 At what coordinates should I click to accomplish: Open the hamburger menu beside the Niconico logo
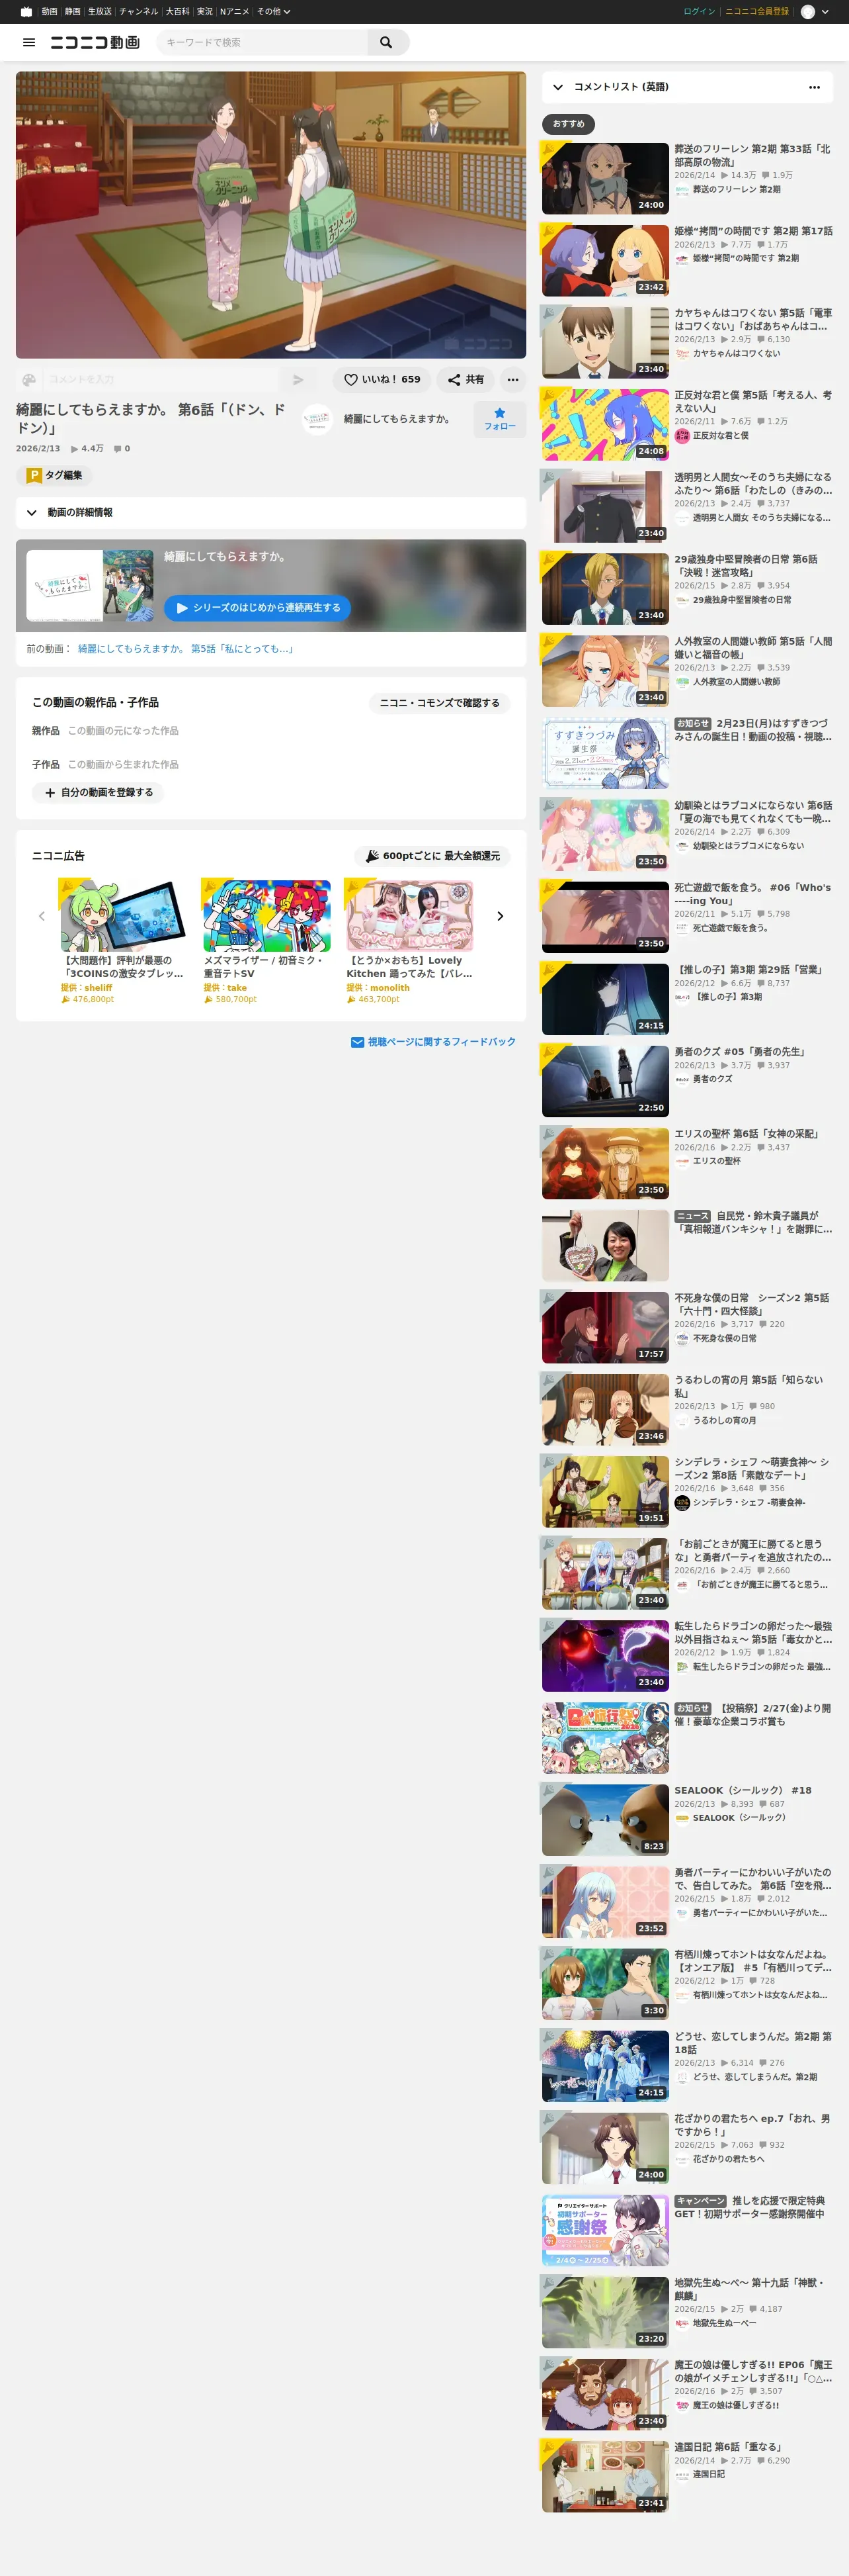[x=29, y=42]
